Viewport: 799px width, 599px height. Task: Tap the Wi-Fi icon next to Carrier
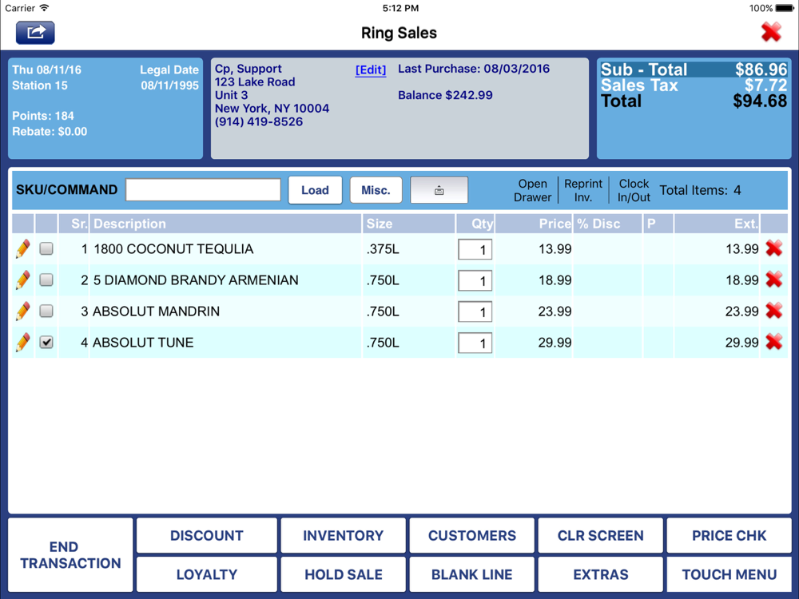coord(44,8)
